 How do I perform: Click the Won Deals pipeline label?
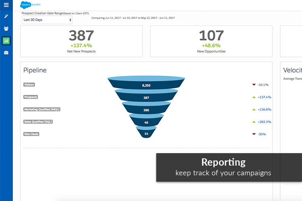31,134
